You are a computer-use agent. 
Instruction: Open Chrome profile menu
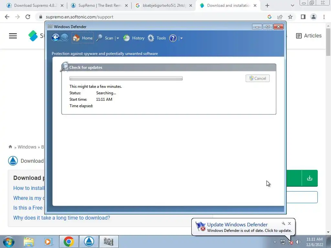(x=314, y=17)
